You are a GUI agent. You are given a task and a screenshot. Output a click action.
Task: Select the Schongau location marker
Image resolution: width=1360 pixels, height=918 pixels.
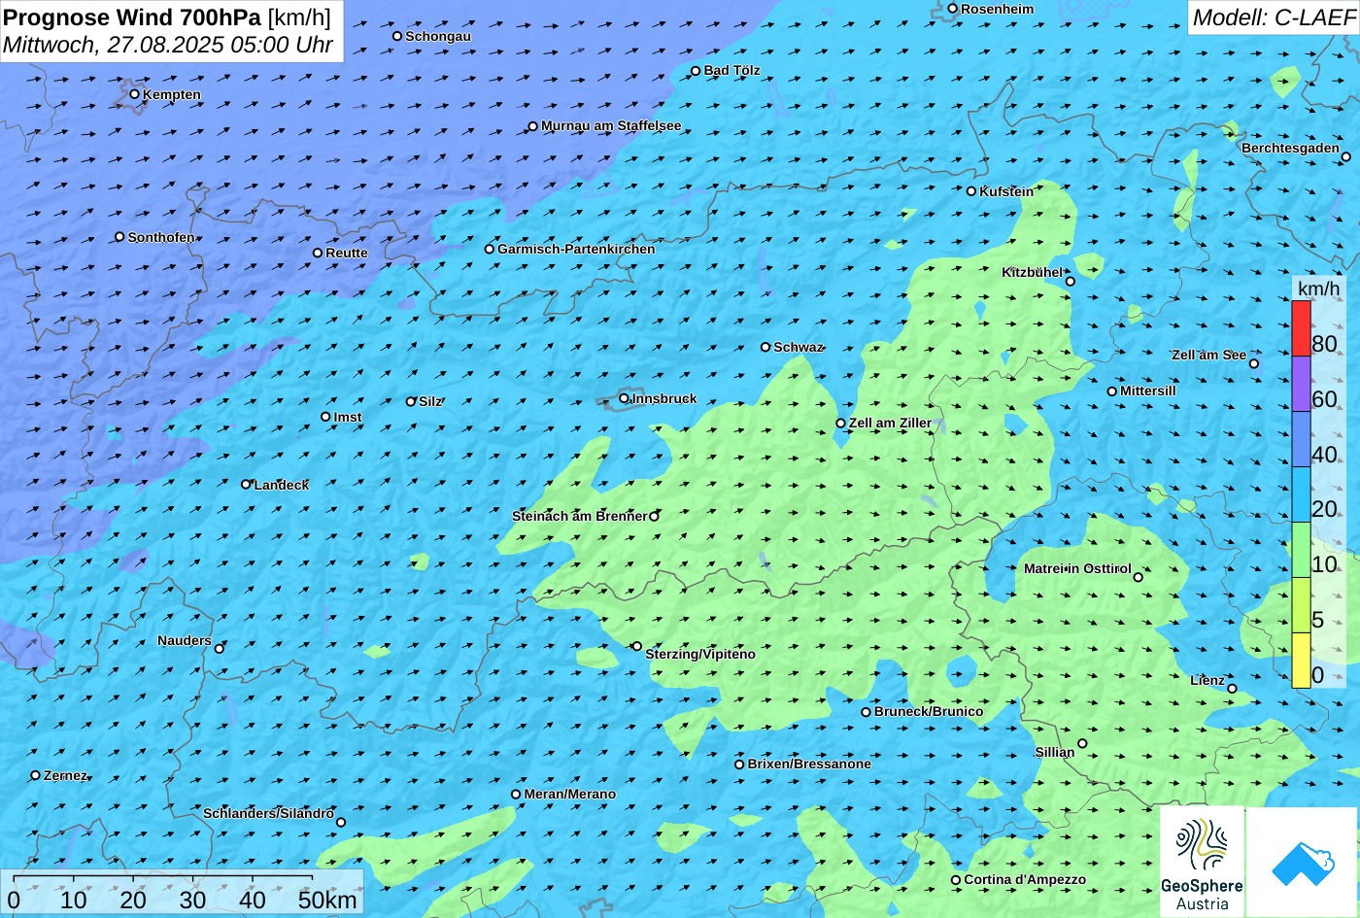coord(397,36)
